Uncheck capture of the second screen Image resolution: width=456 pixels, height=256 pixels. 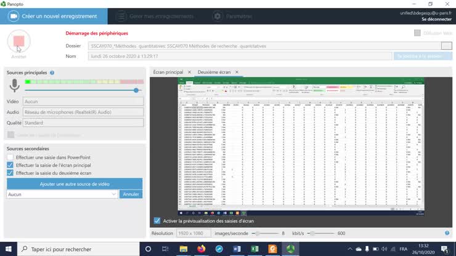[x=10, y=173]
